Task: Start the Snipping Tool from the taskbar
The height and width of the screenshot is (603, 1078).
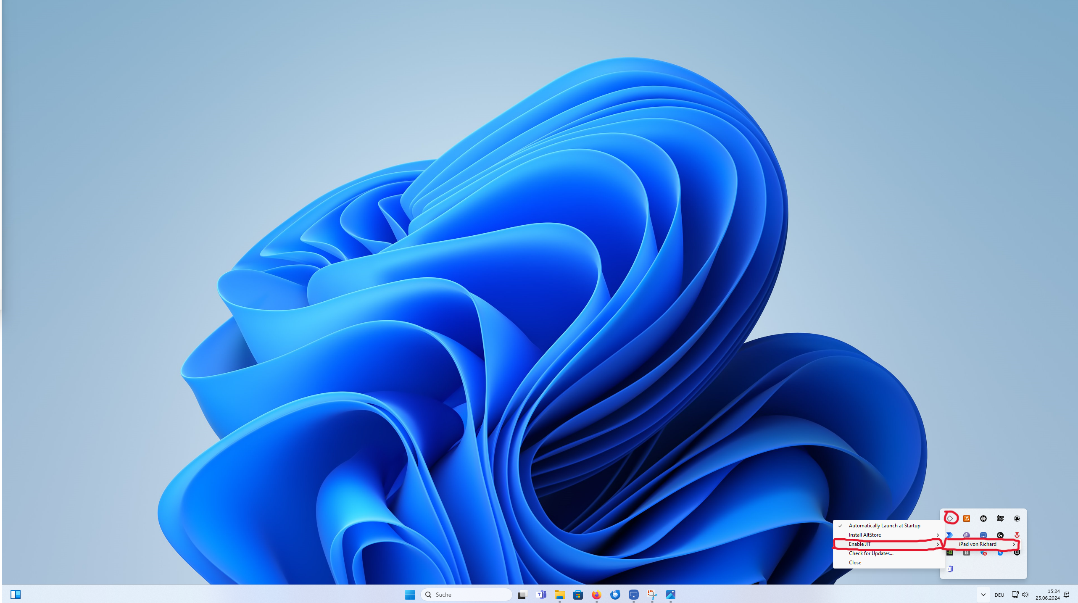Action: coord(652,595)
